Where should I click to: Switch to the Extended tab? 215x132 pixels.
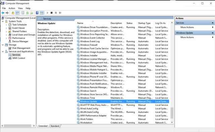(43, 126)
